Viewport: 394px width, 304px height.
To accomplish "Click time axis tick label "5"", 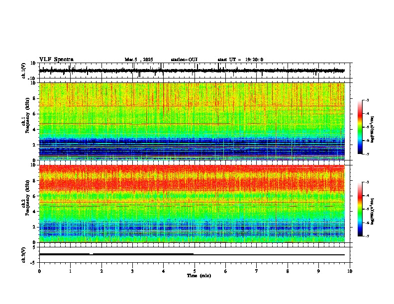I will pos(195,271).
